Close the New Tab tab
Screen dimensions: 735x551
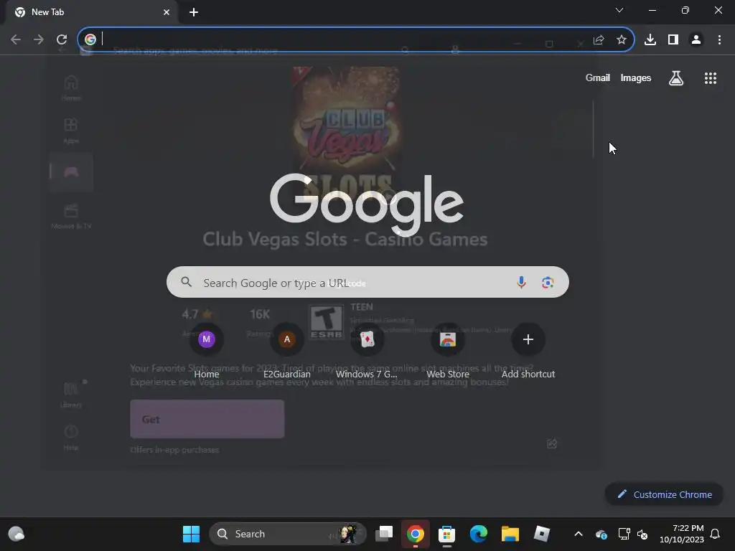tap(167, 12)
